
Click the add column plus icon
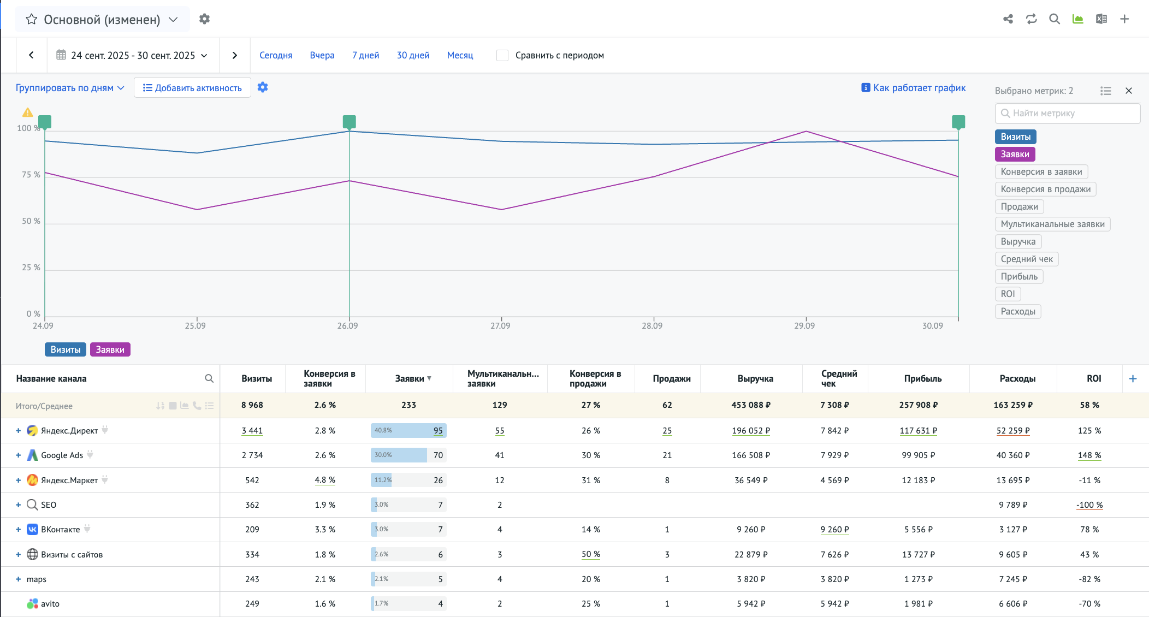pyautogui.click(x=1133, y=378)
